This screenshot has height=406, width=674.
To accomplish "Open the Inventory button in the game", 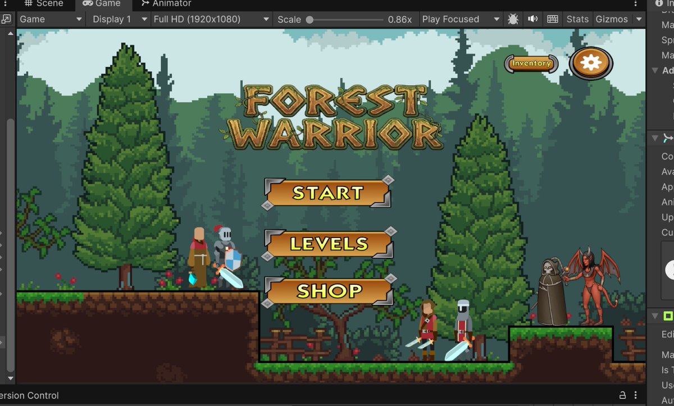I will (530, 64).
